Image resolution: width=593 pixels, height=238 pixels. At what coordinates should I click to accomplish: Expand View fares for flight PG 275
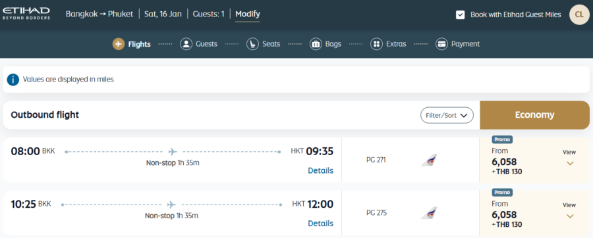pyautogui.click(x=569, y=210)
